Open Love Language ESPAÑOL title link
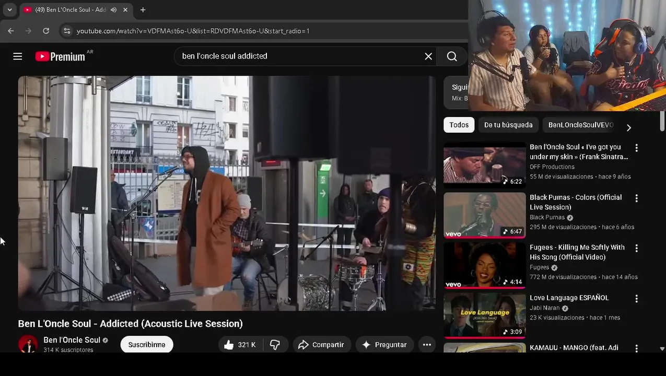This screenshot has height=376, width=666. point(569,298)
